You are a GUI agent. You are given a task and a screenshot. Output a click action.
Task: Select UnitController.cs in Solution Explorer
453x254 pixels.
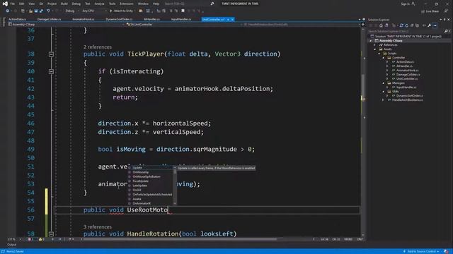coord(407,78)
